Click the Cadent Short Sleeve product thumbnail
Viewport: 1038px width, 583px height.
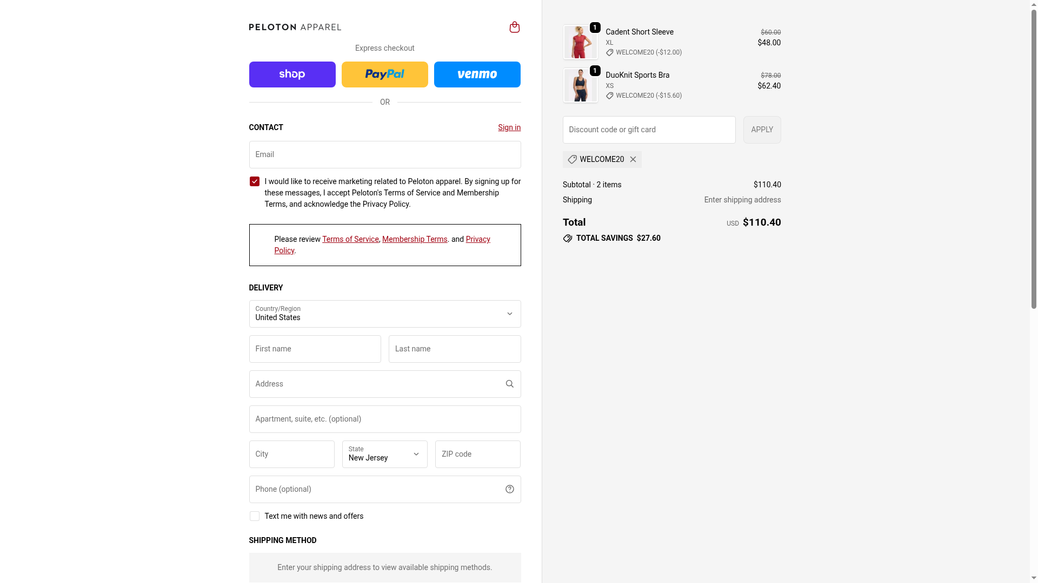(x=580, y=42)
